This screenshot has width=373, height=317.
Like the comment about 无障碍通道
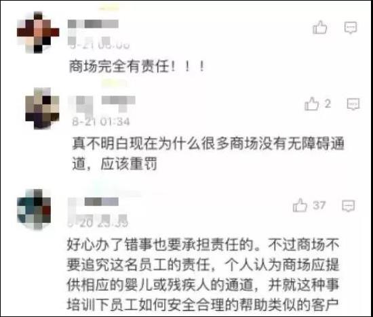311,104
